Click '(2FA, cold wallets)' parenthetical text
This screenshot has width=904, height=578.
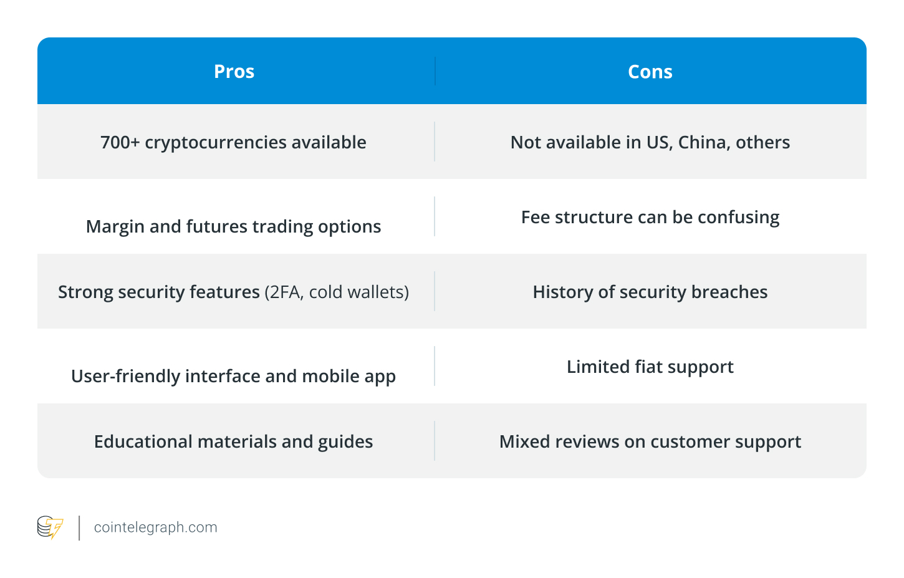click(x=337, y=292)
